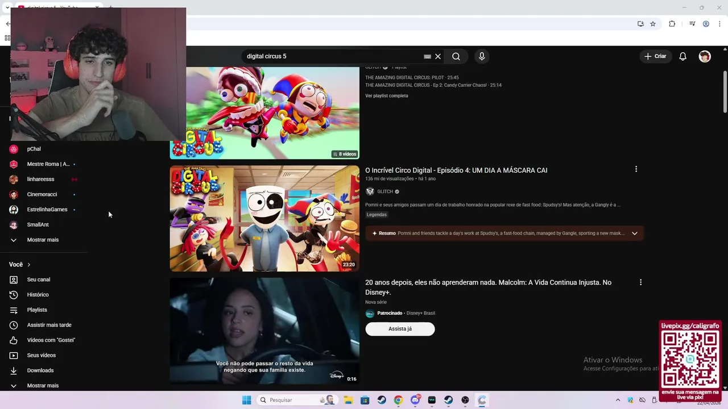Open Seus vídeos in sidebar

(x=41, y=355)
